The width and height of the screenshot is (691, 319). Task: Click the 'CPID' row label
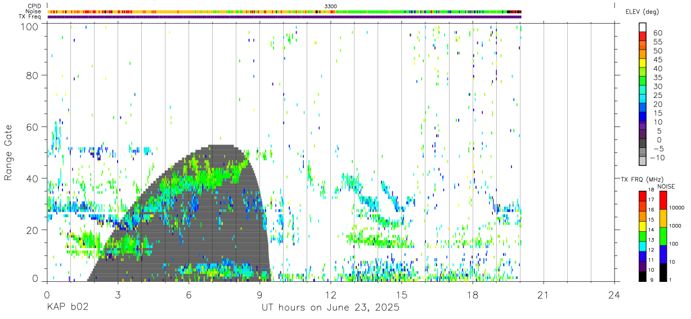point(34,6)
